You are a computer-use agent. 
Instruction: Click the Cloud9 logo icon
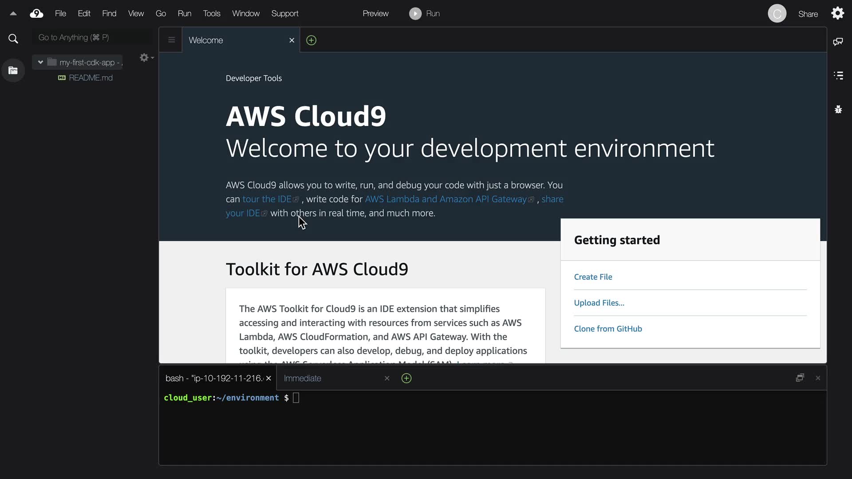point(36,14)
